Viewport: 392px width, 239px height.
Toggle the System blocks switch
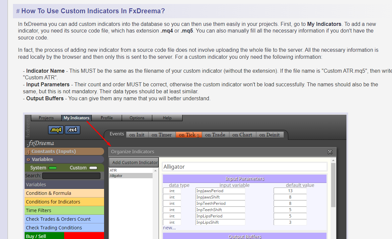coord(53,168)
